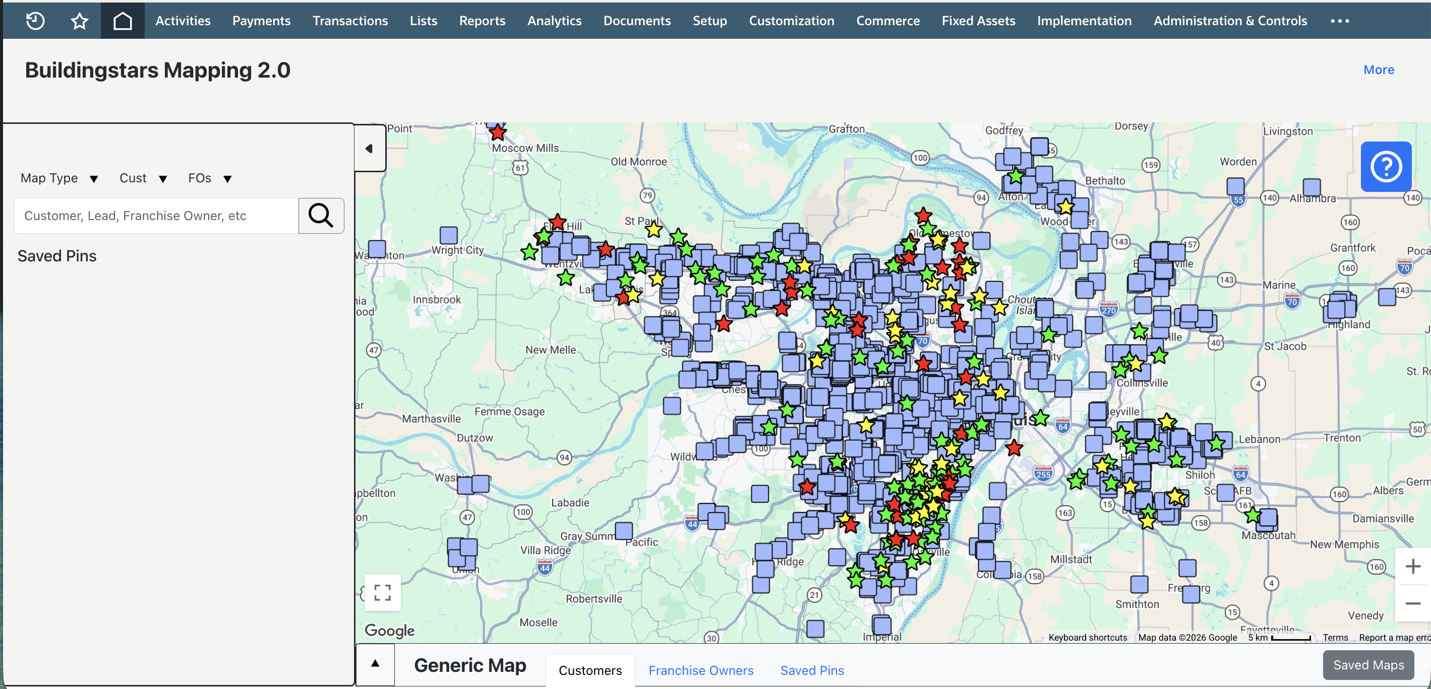This screenshot has height=689, width=1431.
Task: Toggle fullscreen map view
Action: tap(382, 592)
